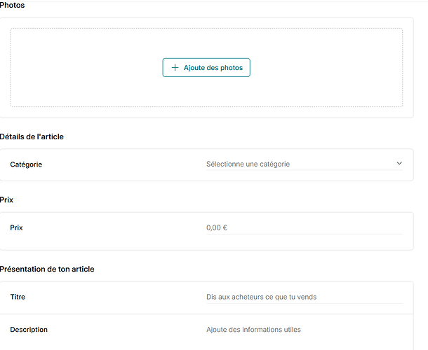Image resolution: width=428 pixels, height=350 pixels.
Task: Click the 'Photos' heading
Action: coord(12,5)
